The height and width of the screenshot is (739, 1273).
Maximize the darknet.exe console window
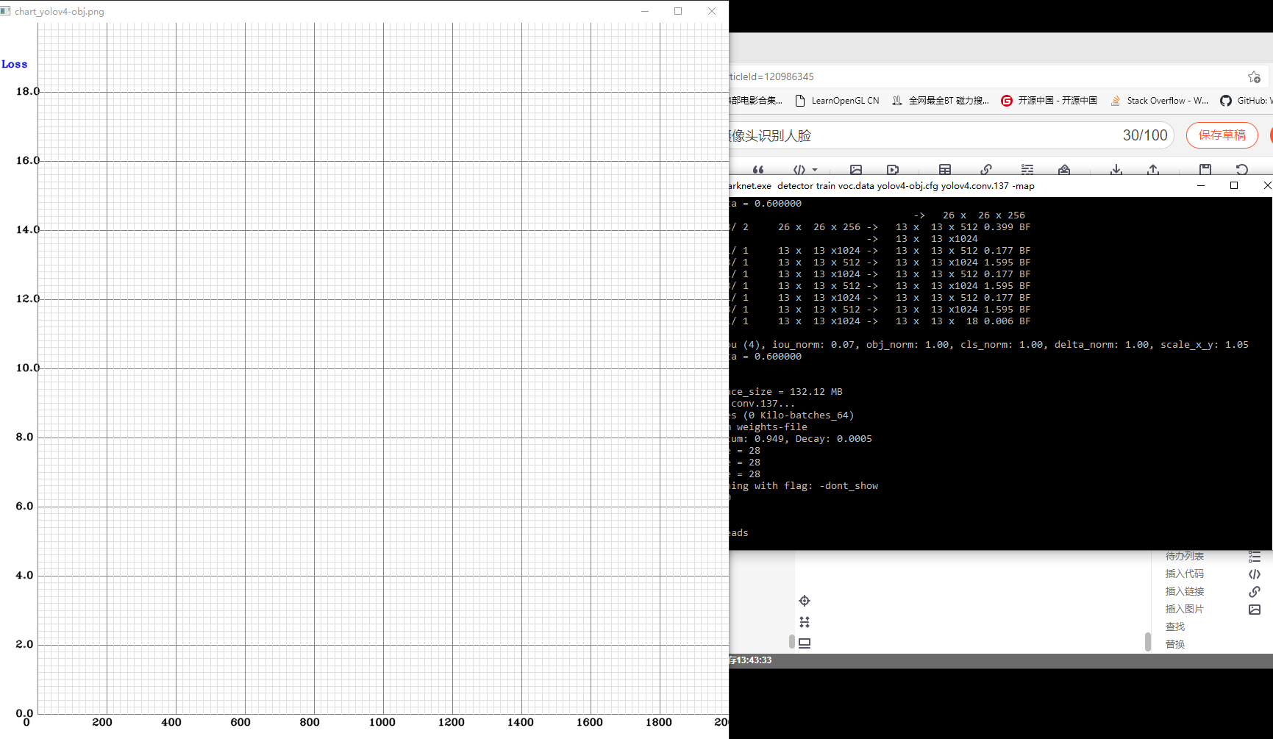[1234, 185]
